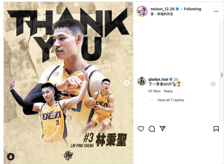
Task: Open location 家，幸福的所在
Action: (x=162, y=14)
